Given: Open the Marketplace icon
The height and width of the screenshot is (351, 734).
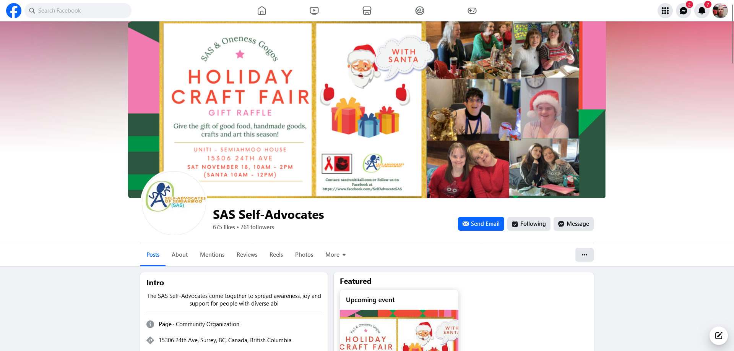Looking at the screenshot, I should click(367, 11).
